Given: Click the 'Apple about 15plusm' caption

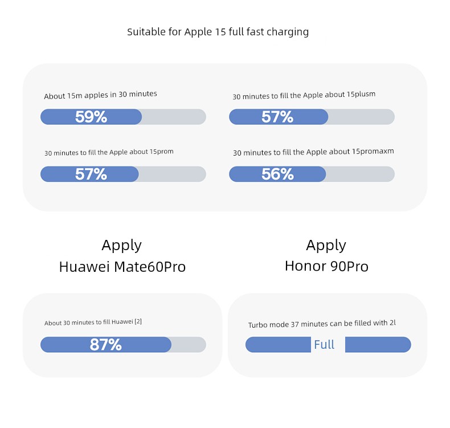Looking at the screenshot, I should coord(339,95).
